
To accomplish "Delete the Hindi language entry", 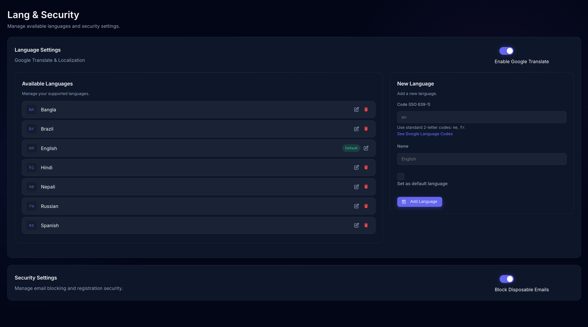I will 366,168.
